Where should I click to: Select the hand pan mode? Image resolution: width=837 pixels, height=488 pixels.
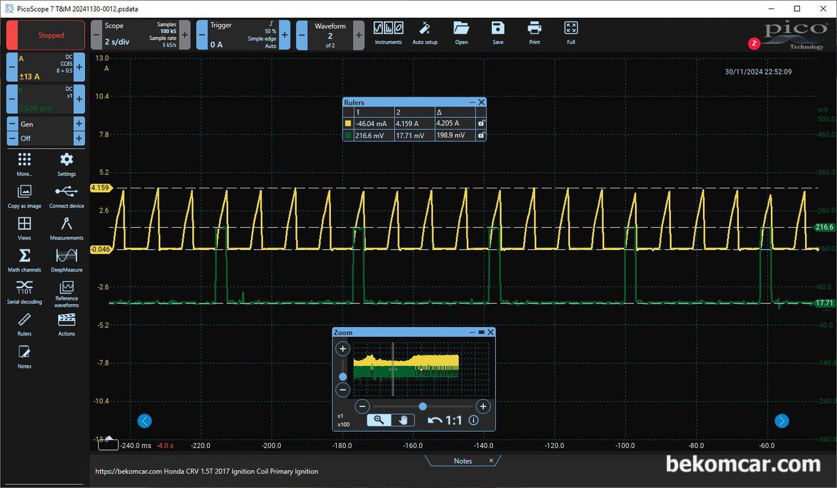click(403, 420)
